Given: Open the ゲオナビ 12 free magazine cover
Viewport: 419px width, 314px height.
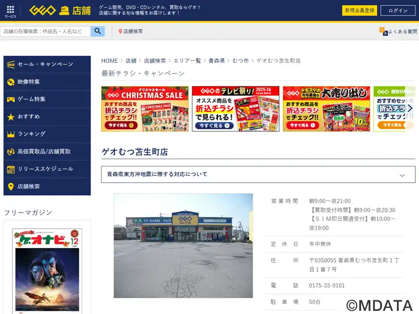Looking at the screenshot, I should (x=47, y=270).
